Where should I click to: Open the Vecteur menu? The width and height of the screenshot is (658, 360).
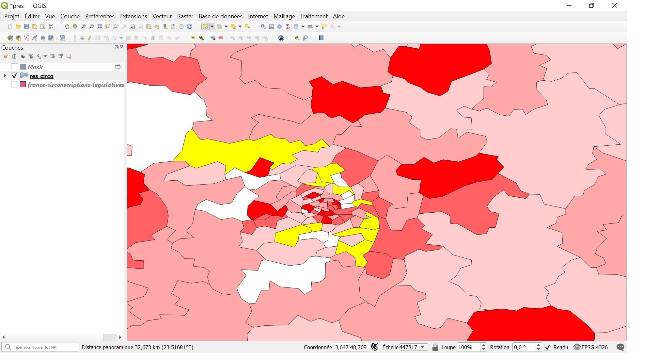pos(162,16)
